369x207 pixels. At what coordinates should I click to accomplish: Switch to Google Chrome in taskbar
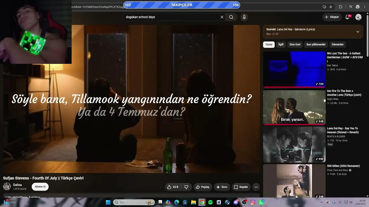202,202
